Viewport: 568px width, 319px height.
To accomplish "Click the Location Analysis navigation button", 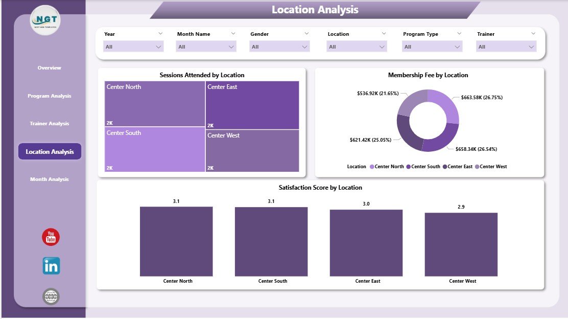I will click(50, 151).
